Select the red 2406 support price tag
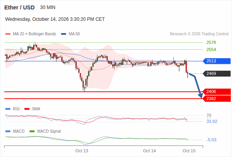This screenshot has width=232, height=157. click(x=217, y=92)
